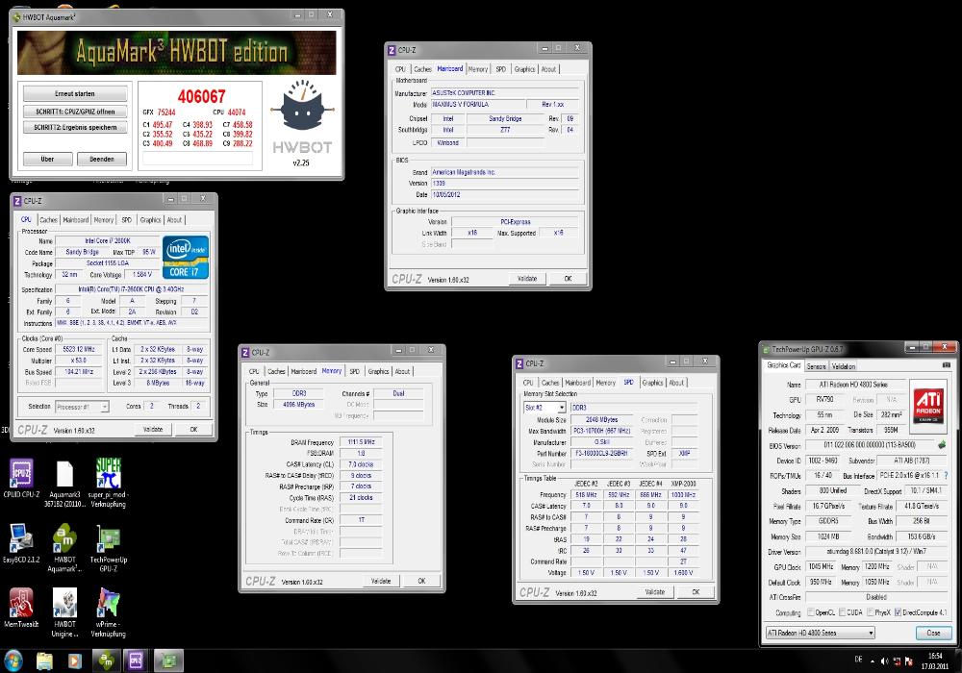Click the DE language indicator on taskbar
Screen dimensions: 962x673
pyautogui.click(x=858, y=660)
